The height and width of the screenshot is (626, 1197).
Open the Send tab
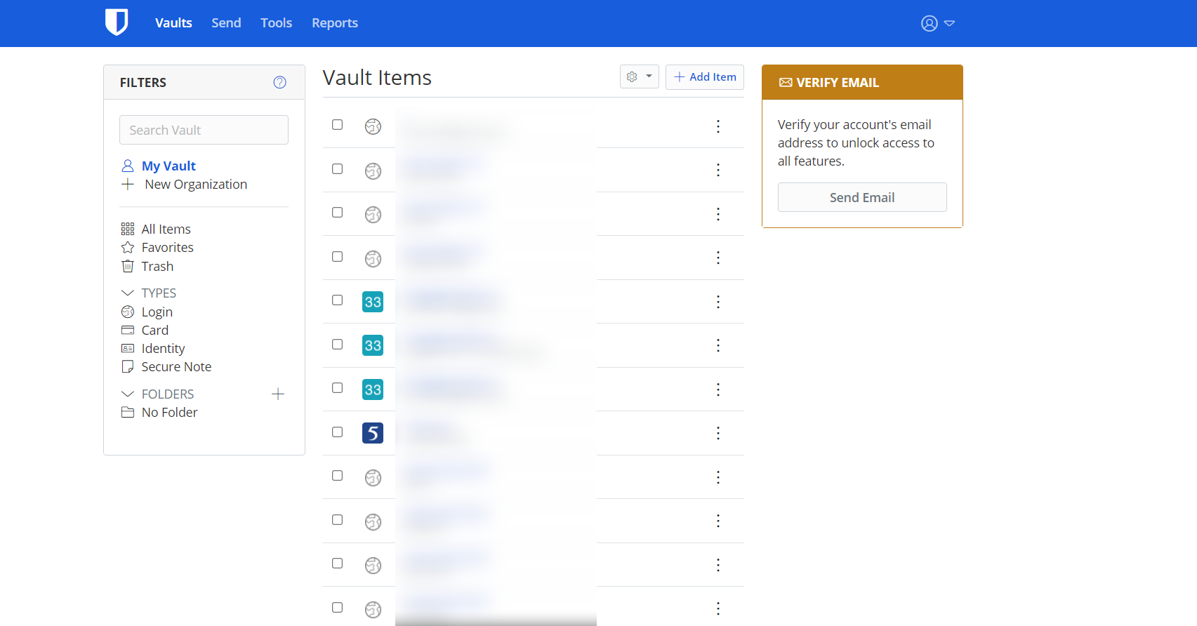[226, 23]
